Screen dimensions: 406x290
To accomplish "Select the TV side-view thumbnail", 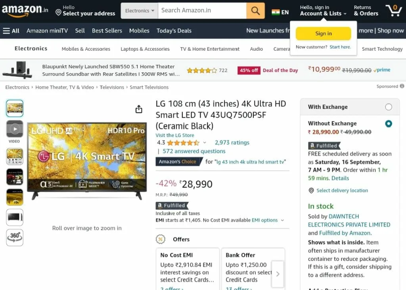I will [x=15, y=217].
